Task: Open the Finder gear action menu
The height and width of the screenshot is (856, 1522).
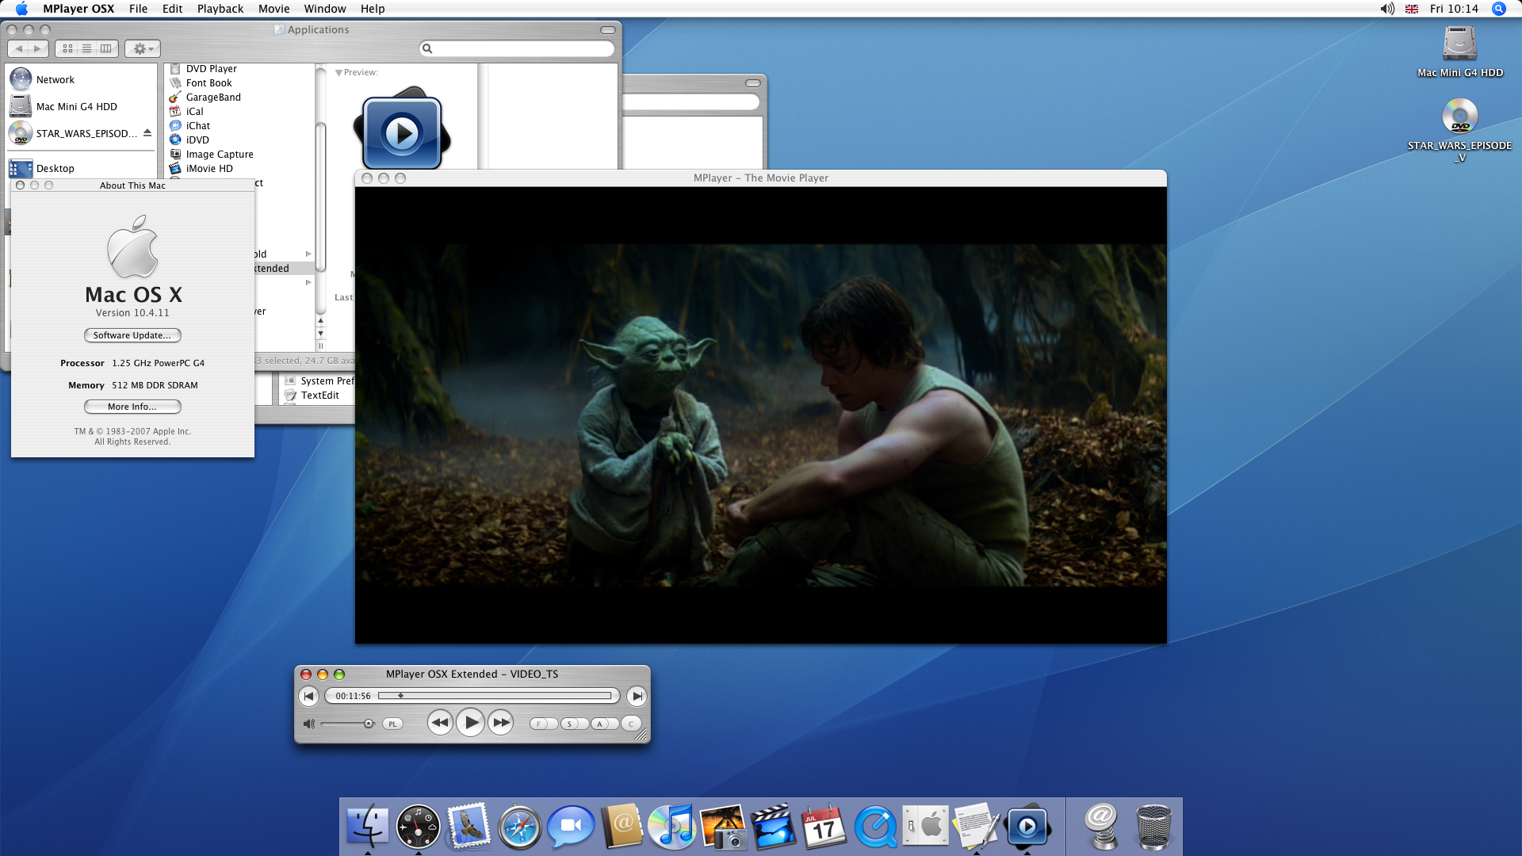Action: (143, 49)
